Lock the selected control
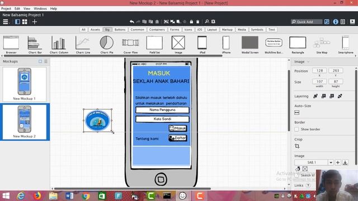 (191, 21)
